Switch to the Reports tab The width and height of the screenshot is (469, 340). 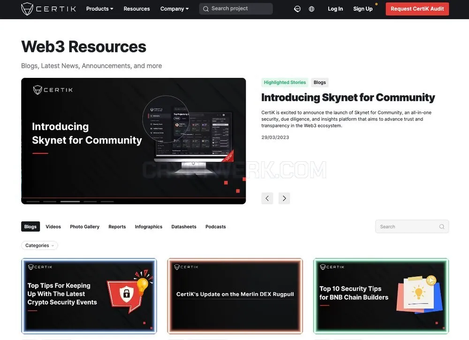(x=117, y=227)
